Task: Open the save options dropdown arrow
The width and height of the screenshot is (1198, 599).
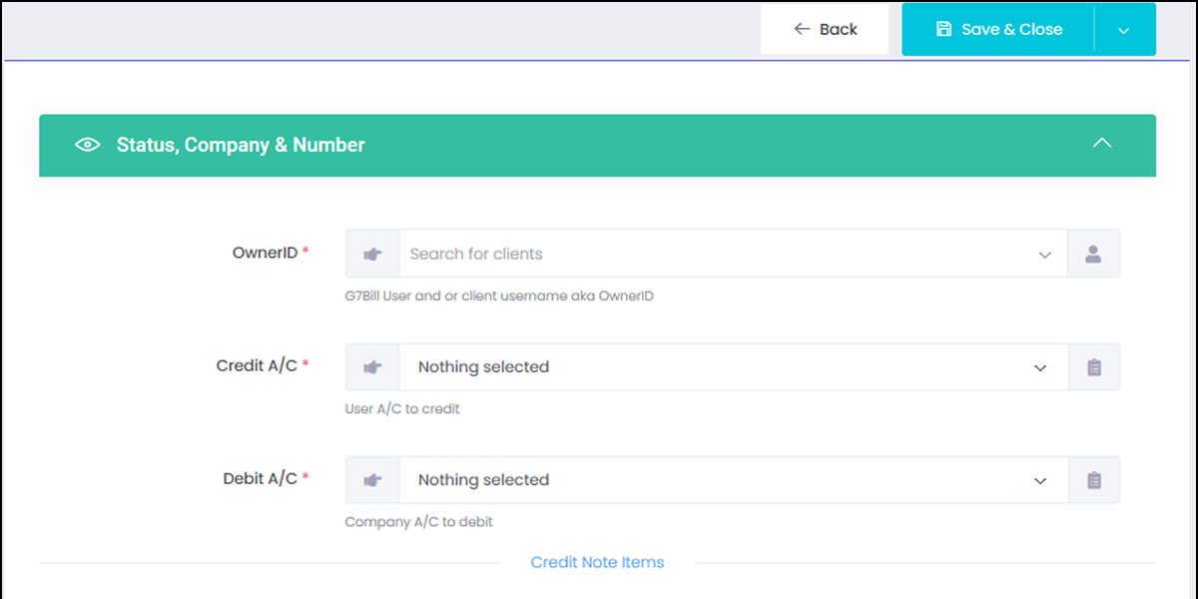Action: click(1124, 30)
